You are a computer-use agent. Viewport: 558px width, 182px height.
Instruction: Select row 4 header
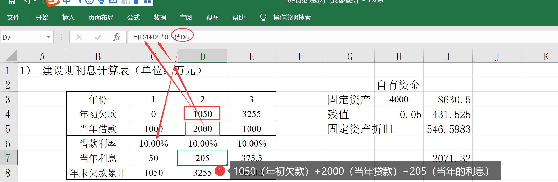pos(8,114)
